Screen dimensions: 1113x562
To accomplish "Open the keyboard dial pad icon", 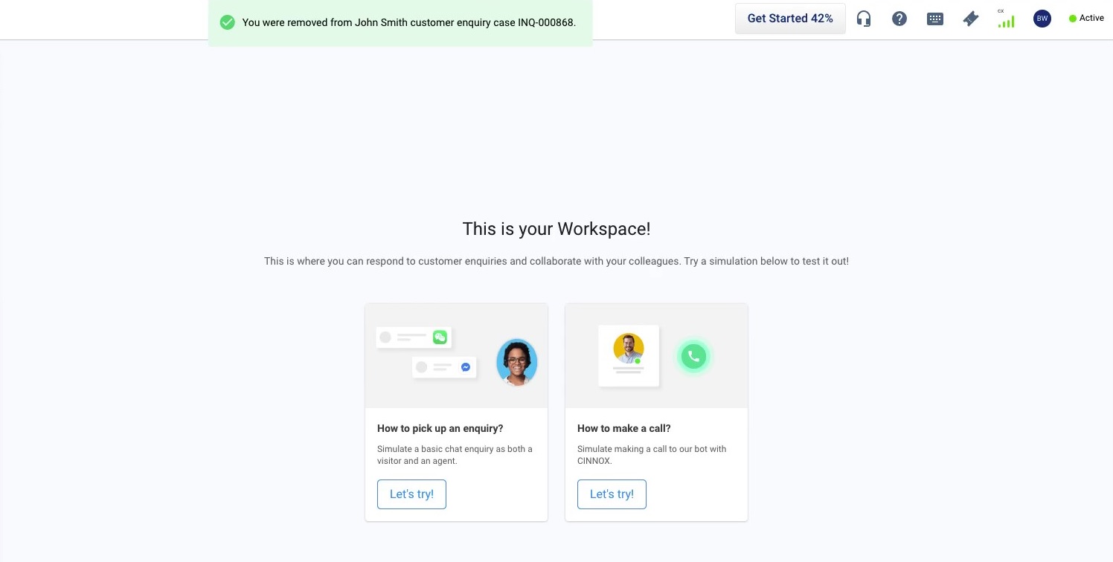I will (x=935, y=19).
